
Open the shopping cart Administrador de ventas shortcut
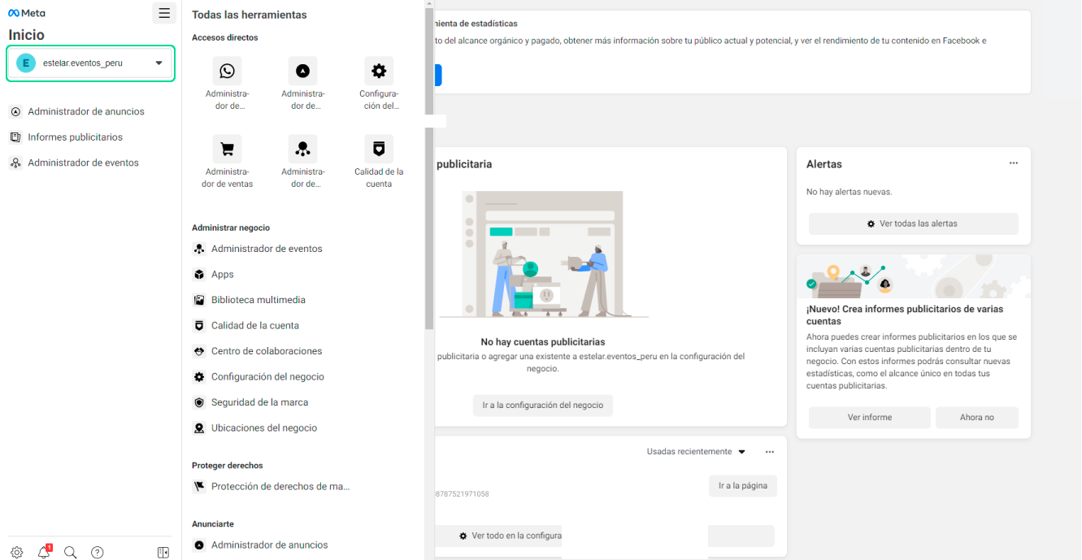(x=227, y=150)
